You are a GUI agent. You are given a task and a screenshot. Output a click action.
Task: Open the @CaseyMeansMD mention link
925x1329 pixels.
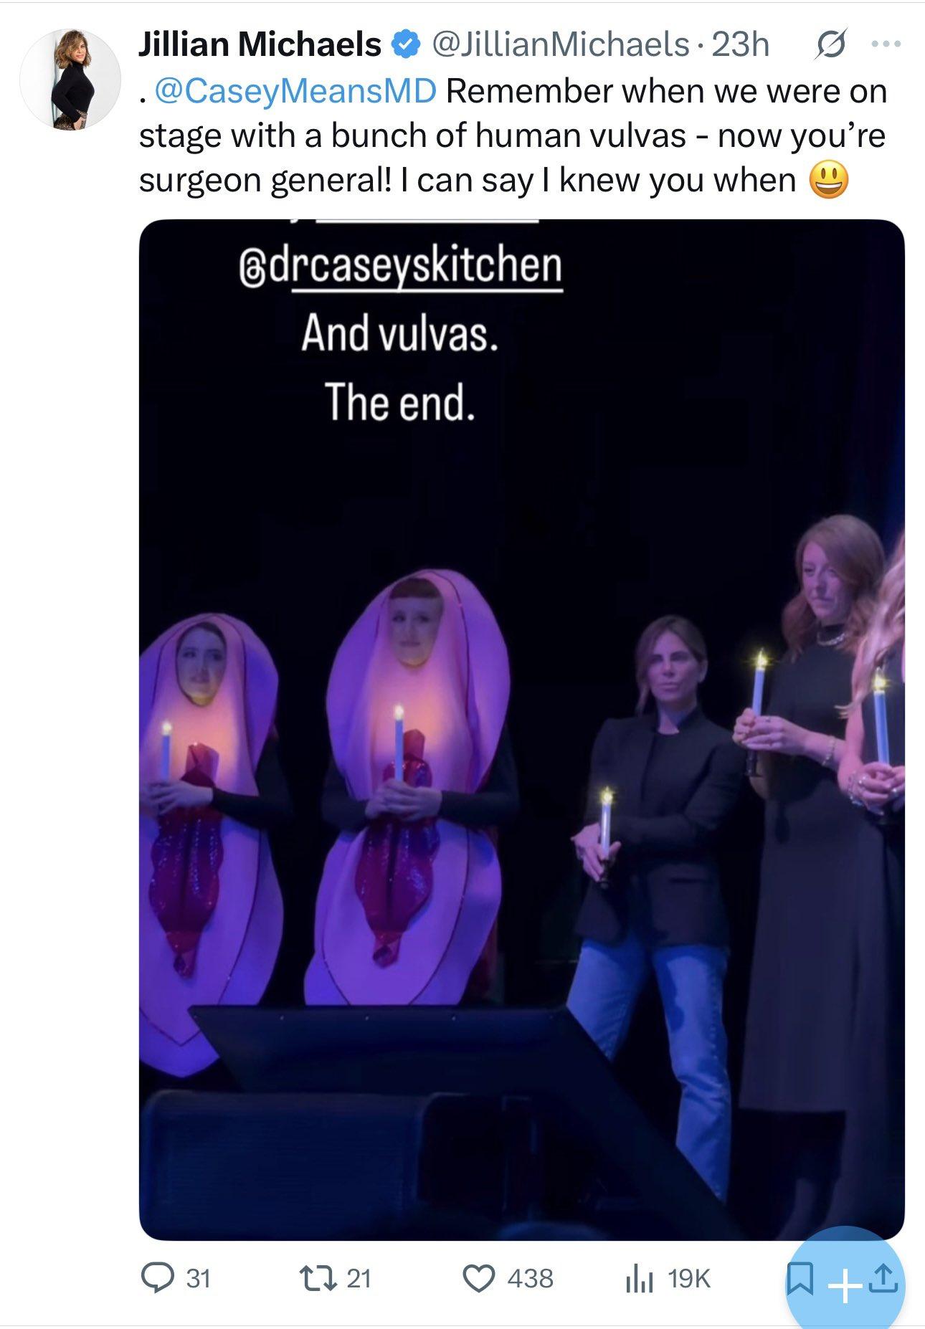[295, 91]
